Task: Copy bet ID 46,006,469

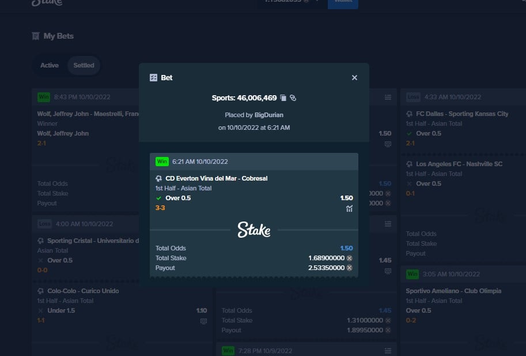Action: point(283,98)
